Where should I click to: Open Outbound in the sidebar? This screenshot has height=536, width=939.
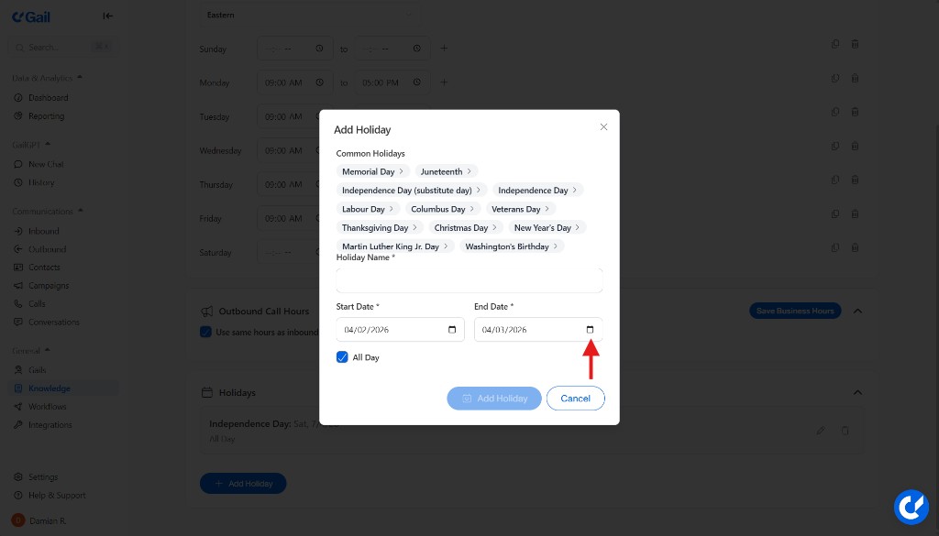[47, 249]
